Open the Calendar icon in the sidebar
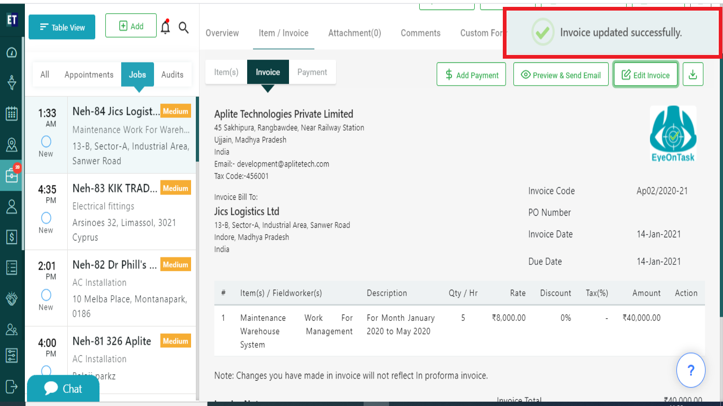This screenshot has height=406, width=723. point(12,113)
